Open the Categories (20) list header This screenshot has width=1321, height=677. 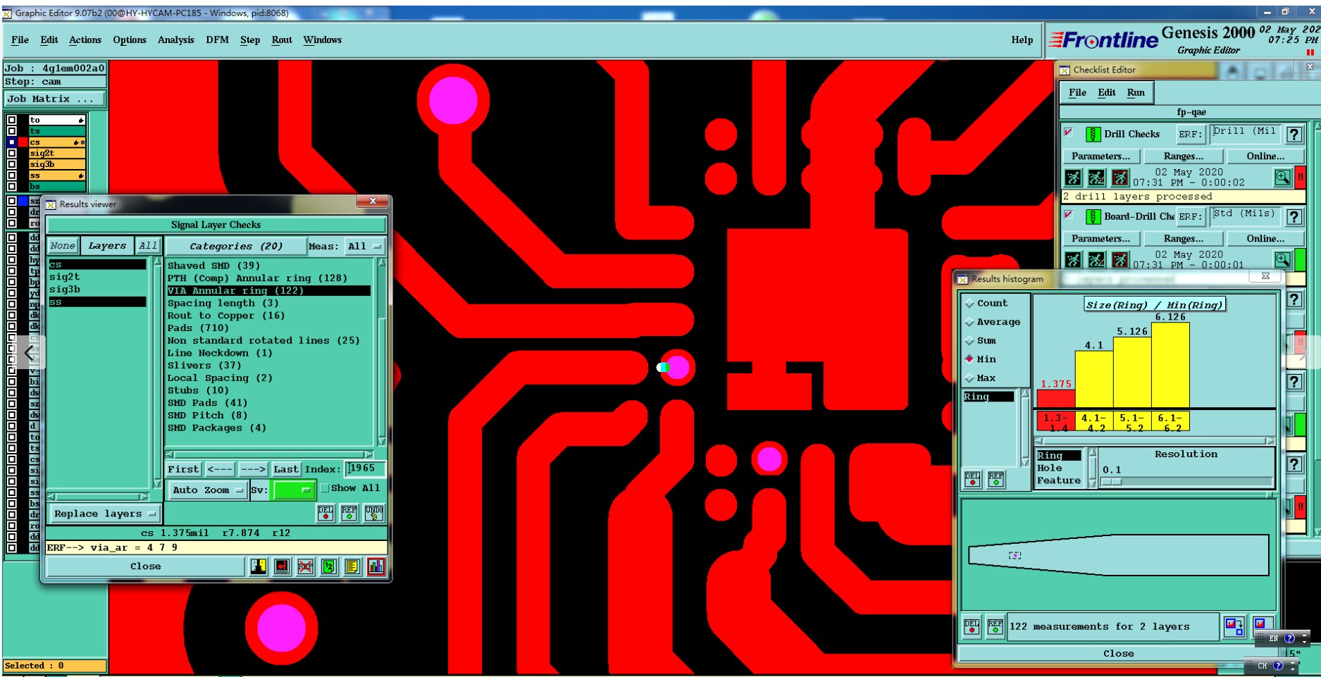pyautogui.click(x=236, y=246)
